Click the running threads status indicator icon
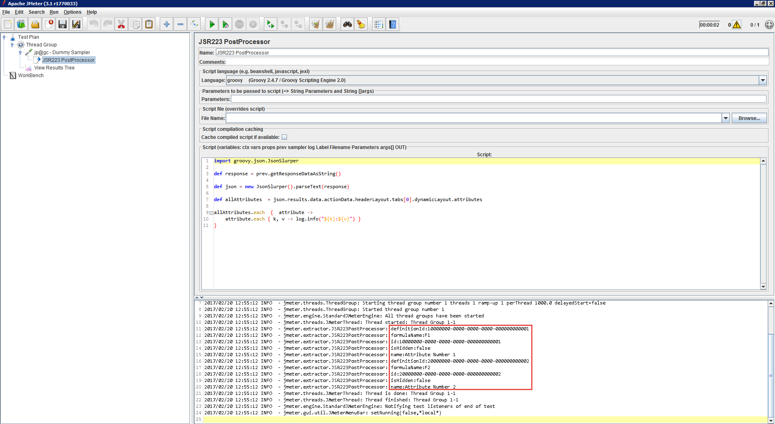Viewport: 775px width, 424px height. point(769,25)
